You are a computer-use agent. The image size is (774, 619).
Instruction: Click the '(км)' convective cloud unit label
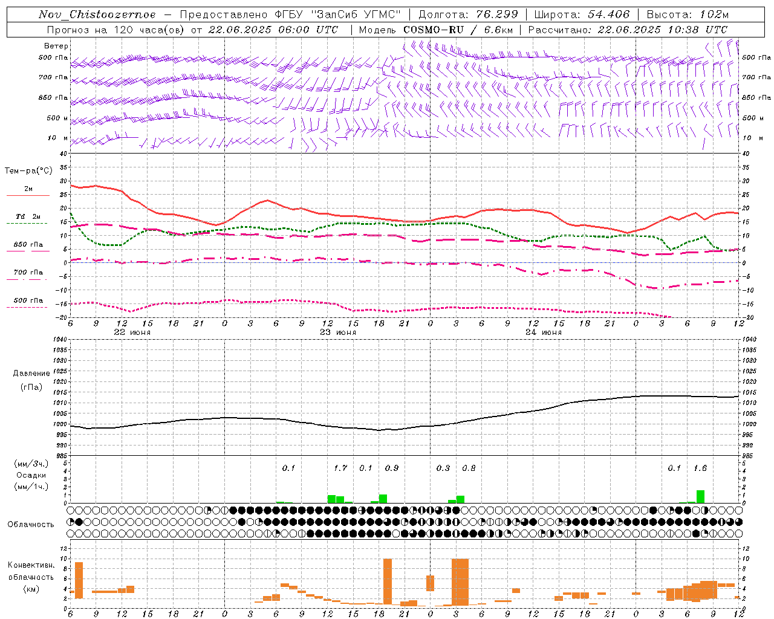click(31, 589)
